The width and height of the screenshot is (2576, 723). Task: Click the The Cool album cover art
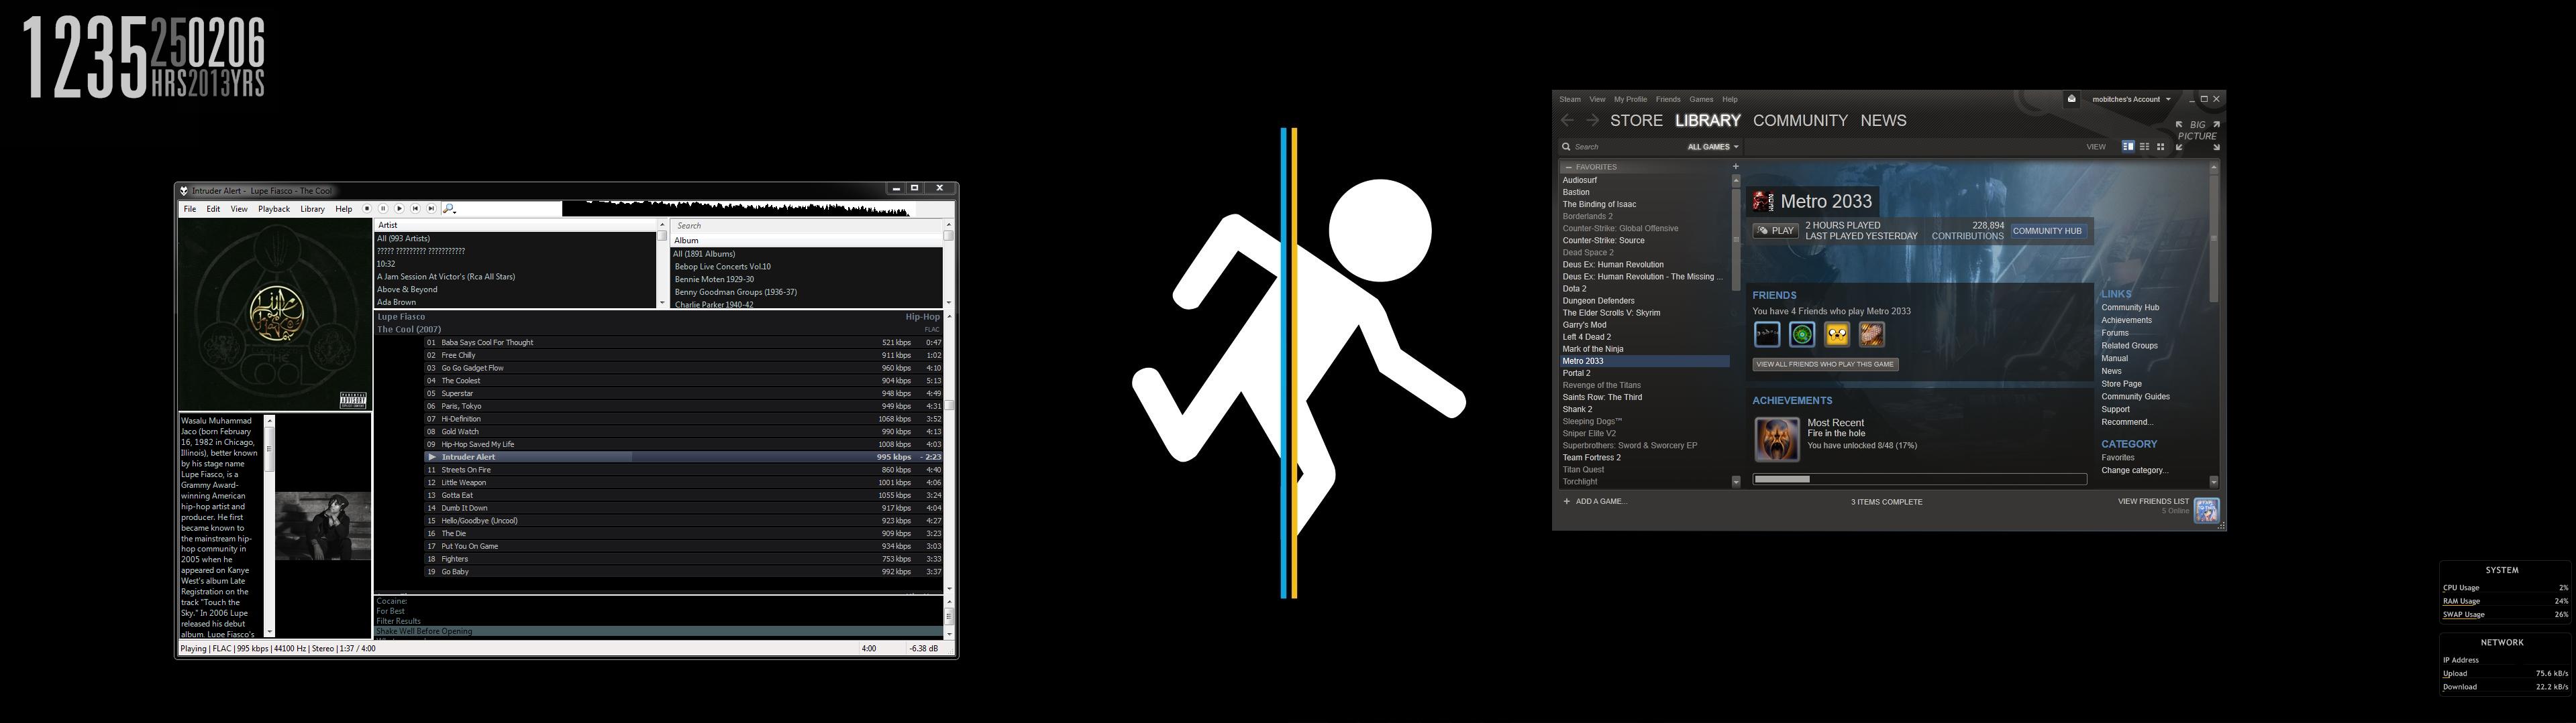pyautogui.click(x=275, y=314)
